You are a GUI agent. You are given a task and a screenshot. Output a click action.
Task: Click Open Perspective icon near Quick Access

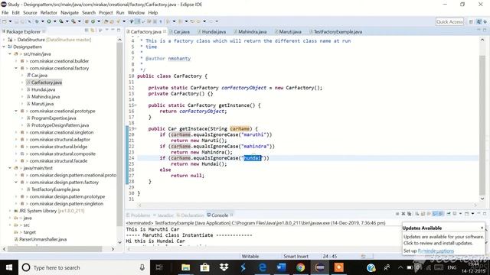click(471, 21)
